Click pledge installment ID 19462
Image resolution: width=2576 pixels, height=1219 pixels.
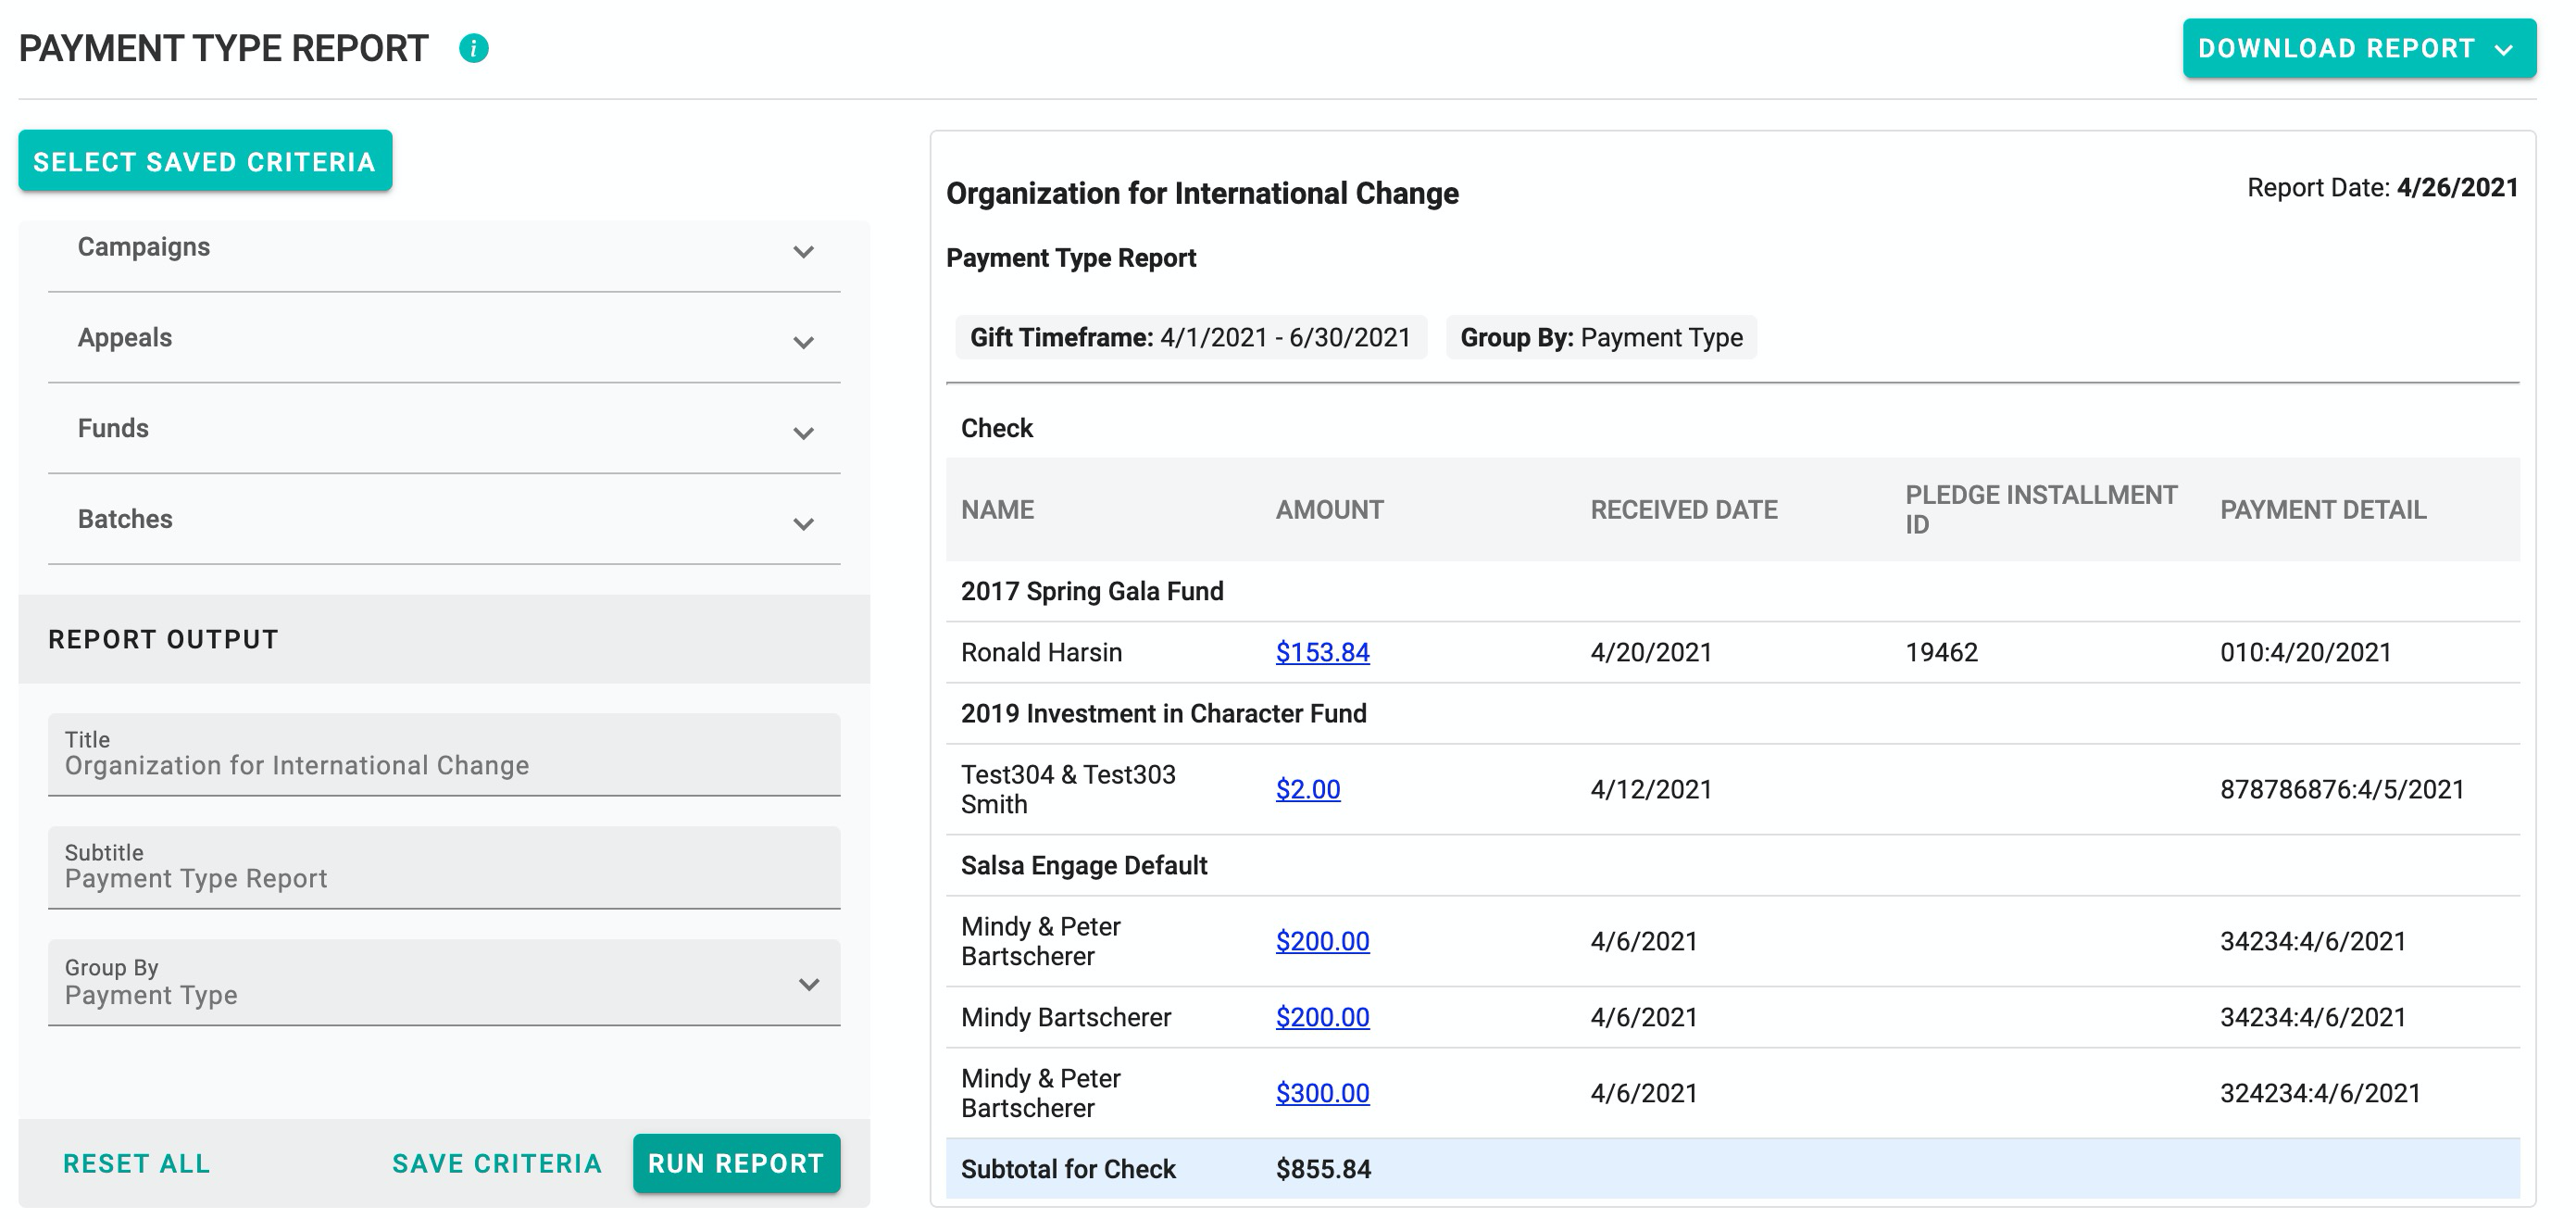[1941, 652]
